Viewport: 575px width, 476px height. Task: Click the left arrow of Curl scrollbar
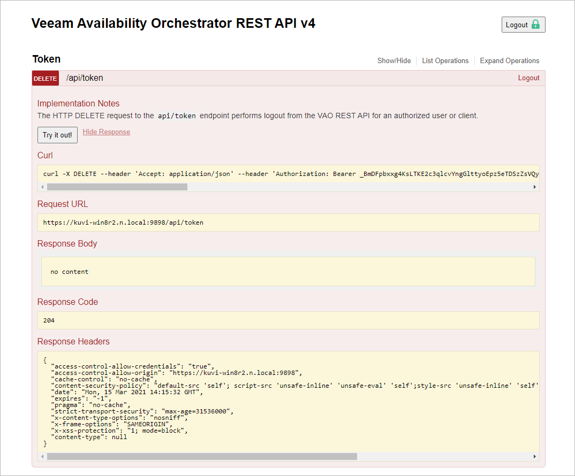click(42, 187)
